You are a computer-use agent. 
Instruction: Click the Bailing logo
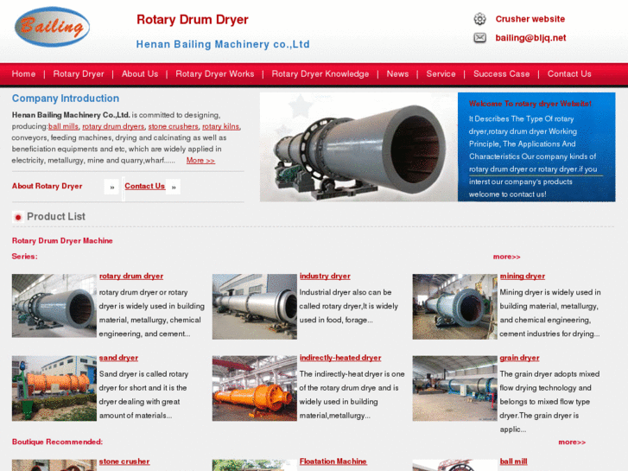click(x=52, y=27)
